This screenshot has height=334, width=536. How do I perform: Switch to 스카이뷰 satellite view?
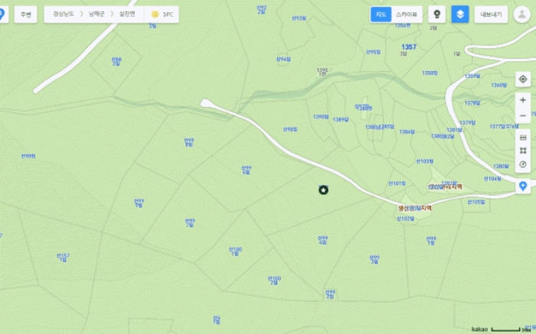click(407, 15)
